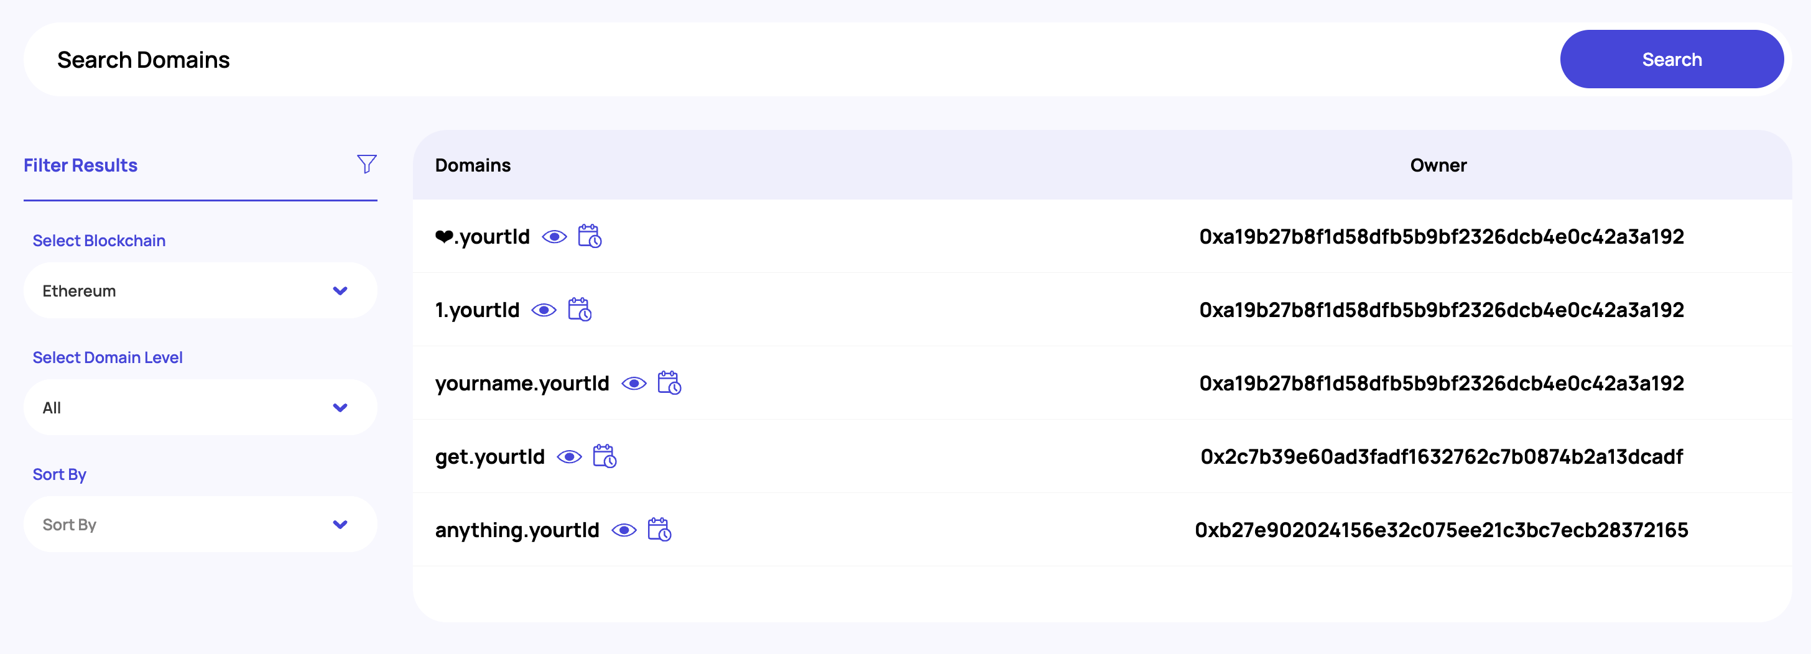Toggle eye icon beside 1.yourtld
The height and width of the screenshot is (654, 1811).
[544, 310]
